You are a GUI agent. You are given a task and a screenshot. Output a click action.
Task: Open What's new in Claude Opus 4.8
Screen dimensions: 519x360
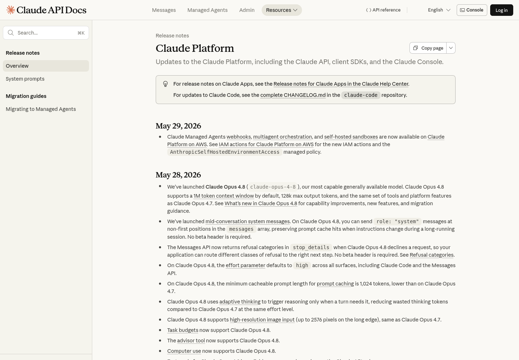tap(261, 203)
